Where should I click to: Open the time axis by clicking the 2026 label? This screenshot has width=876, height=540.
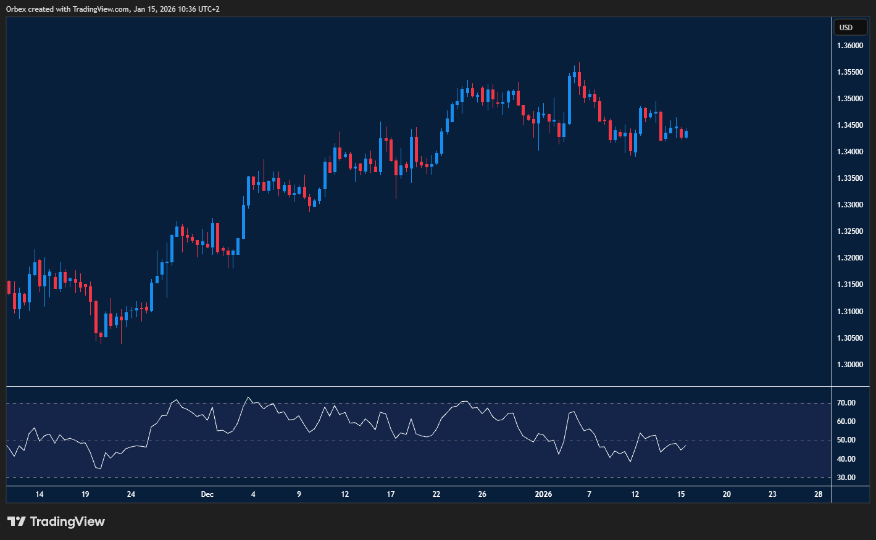tap(544, 494)
